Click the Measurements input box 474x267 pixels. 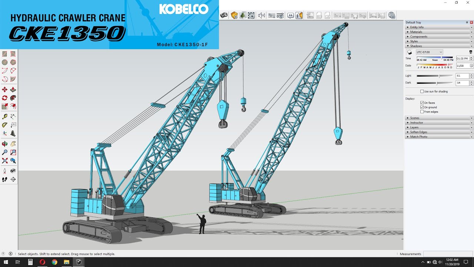pos(448,254)
